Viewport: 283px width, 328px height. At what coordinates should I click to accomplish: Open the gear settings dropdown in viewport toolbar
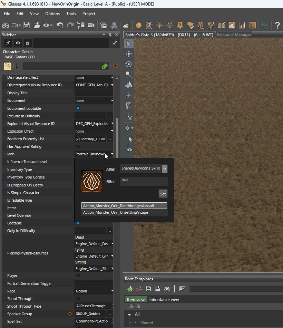click(x=129, y=128)
